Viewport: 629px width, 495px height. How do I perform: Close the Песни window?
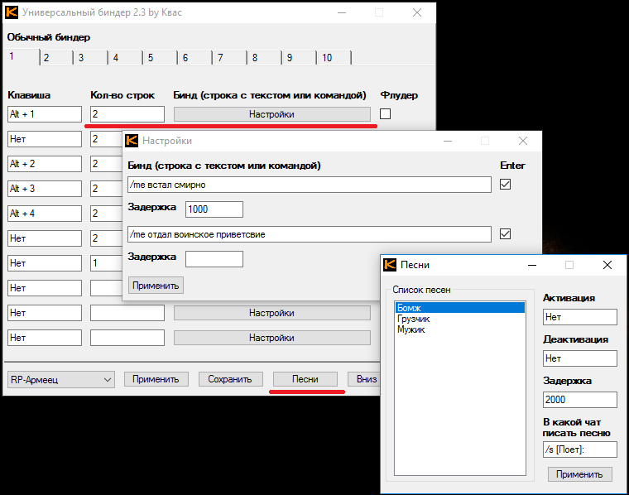point(607,265)
